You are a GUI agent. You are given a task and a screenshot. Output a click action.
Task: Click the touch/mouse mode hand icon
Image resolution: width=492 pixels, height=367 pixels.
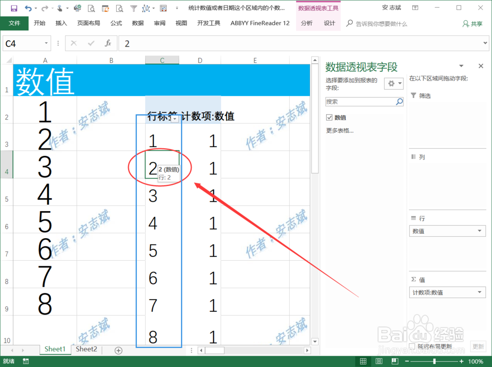(x=60, y=8)
